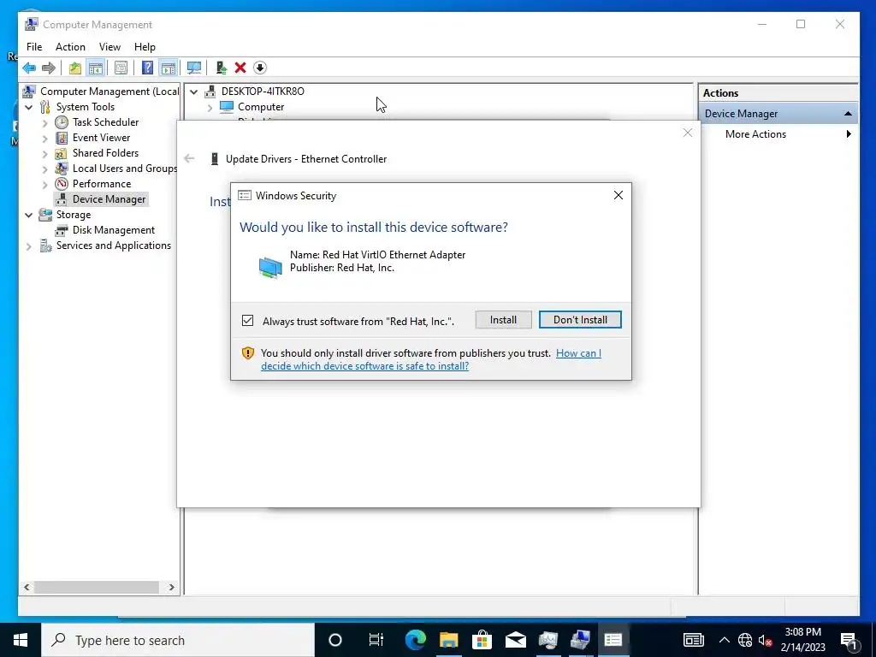Expand the Computer device category

pos(210,107)
